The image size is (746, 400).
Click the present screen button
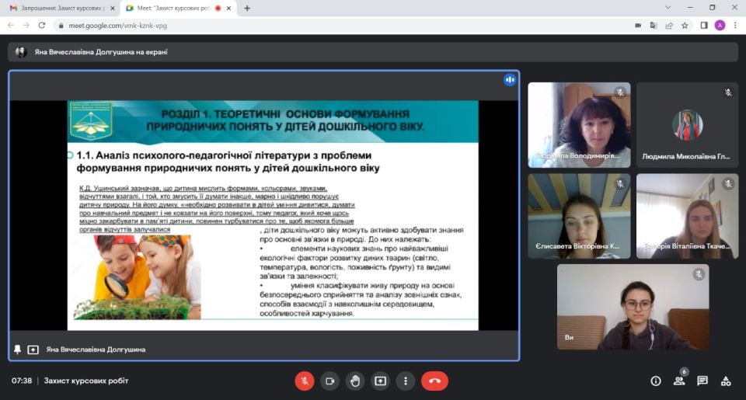tap(380, 381)
